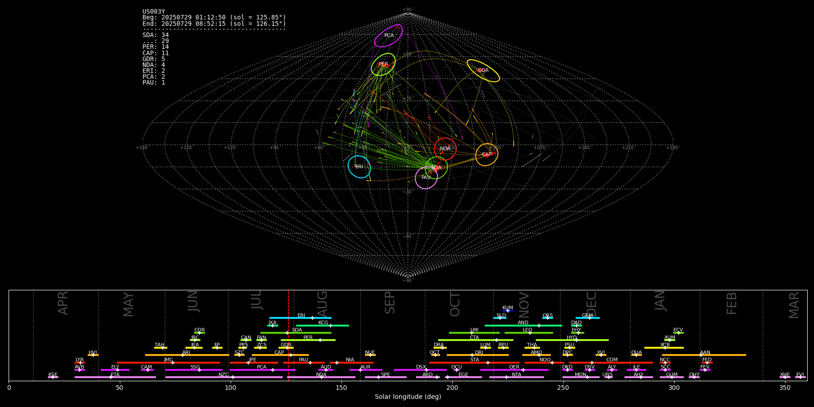Click the ORI shower label in timeline
The width and height of the screenshot is (814, 407).
(479, 353)
